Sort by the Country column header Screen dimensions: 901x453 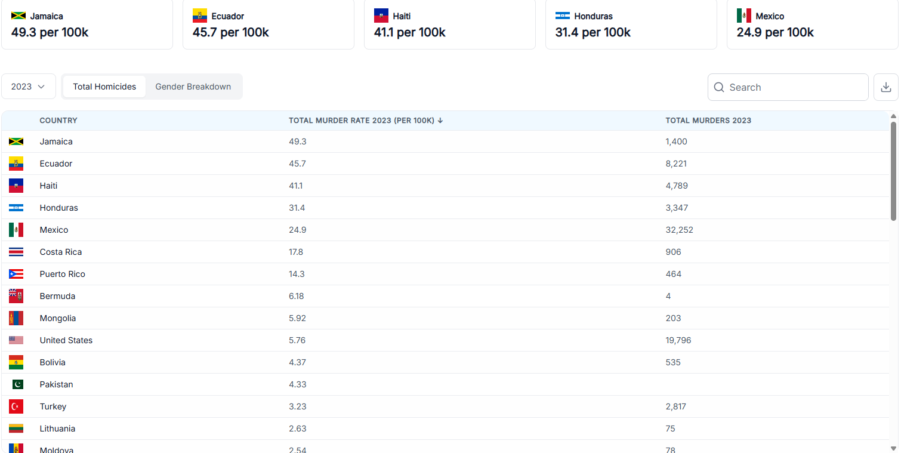click(x=58, y=121)
